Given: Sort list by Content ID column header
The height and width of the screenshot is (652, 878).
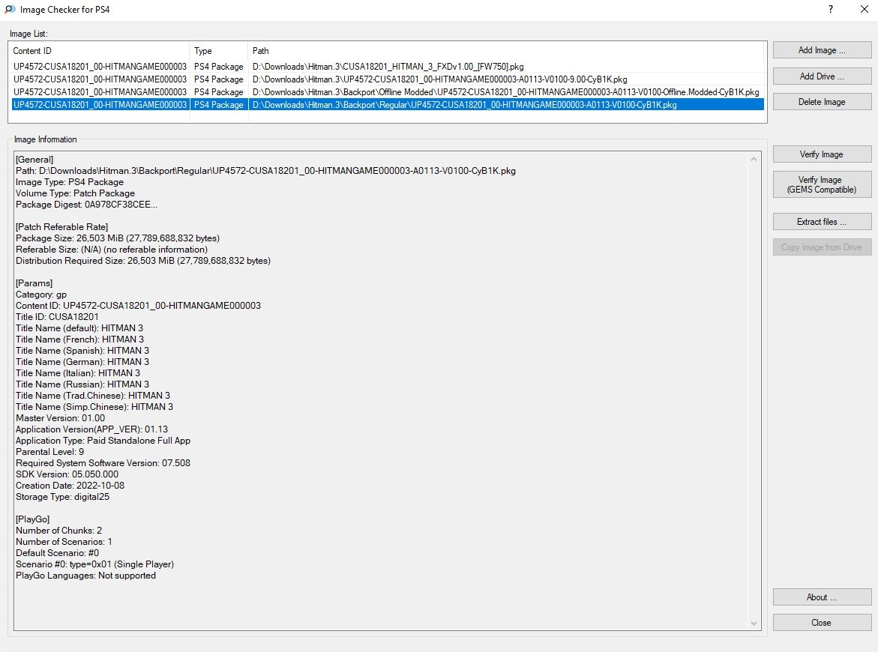Looking at the screenshot, I should [x=99, y=51].
